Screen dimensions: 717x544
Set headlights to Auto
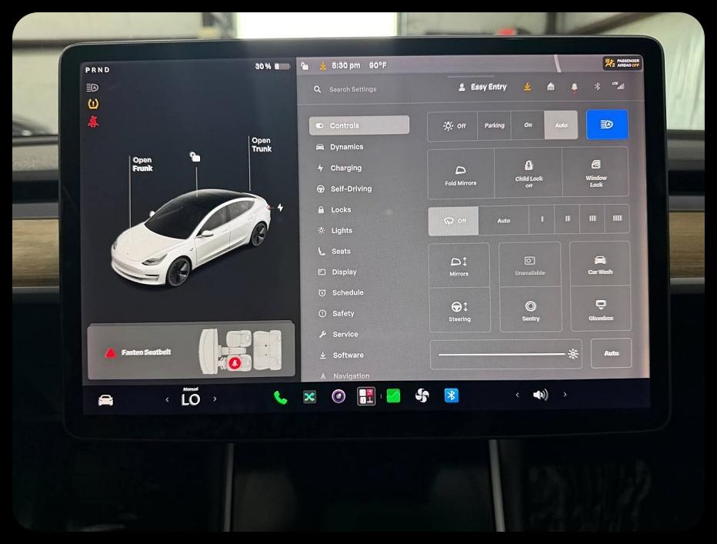click(x=561, y=125)
